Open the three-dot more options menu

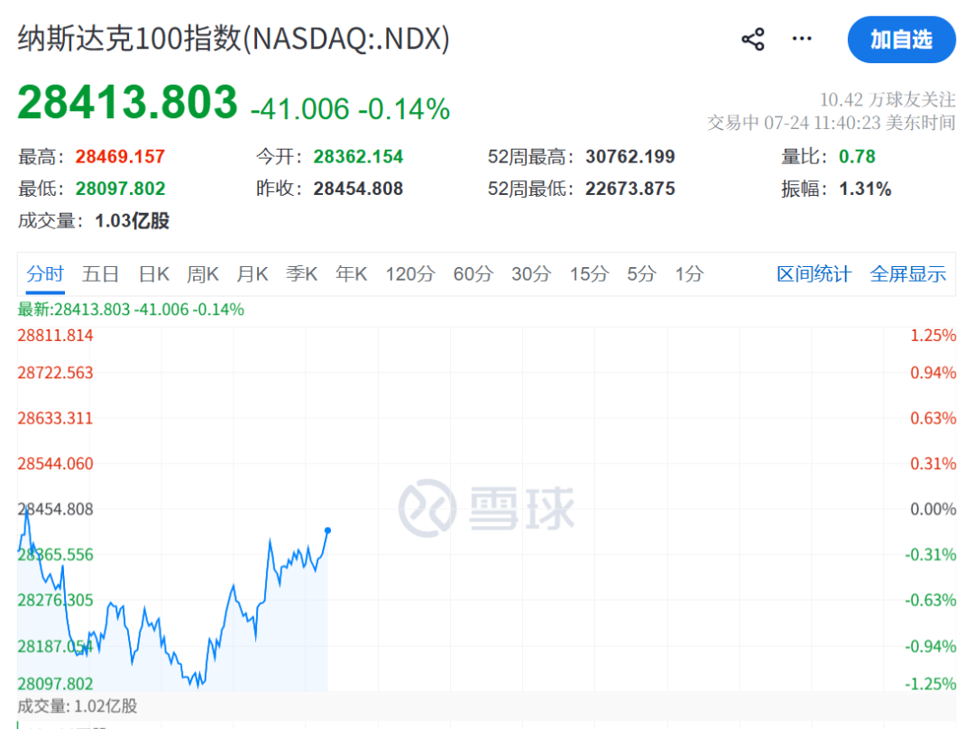[x=802, y=39]
